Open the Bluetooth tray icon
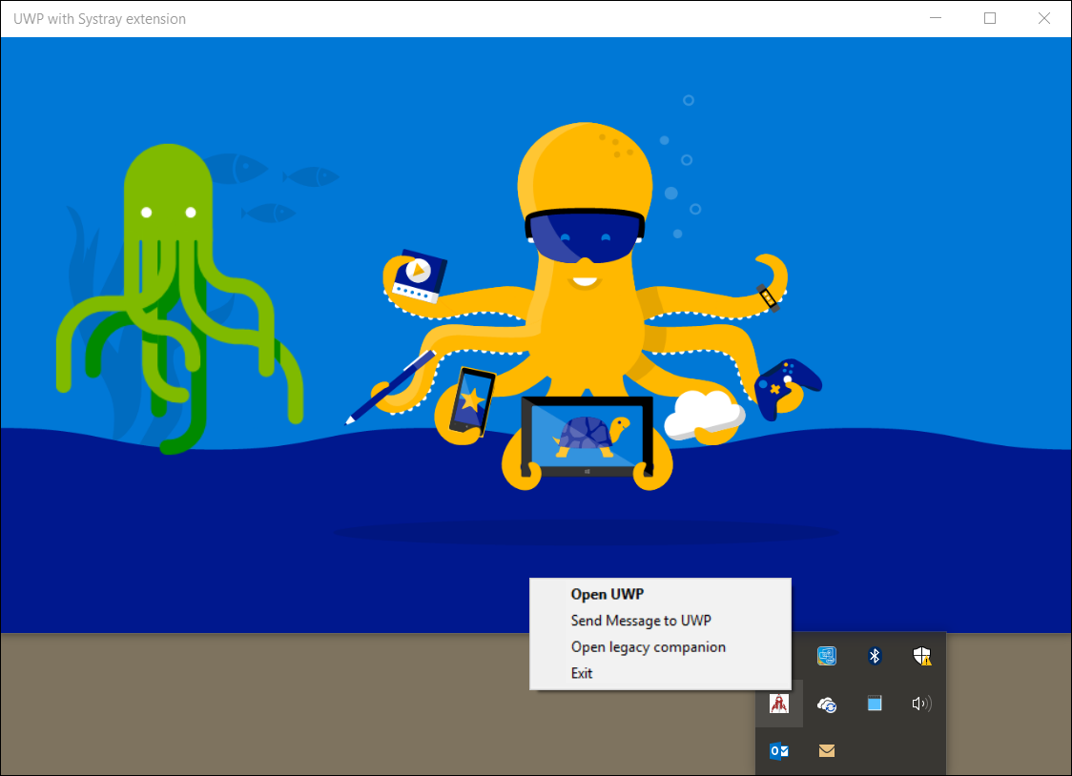This screenshot has width=1072, height=776. [875, 655]
